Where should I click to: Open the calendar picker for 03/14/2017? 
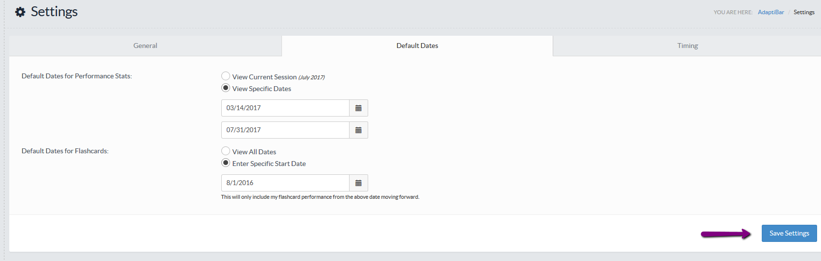pyautogui.click(x=358, y=108)
